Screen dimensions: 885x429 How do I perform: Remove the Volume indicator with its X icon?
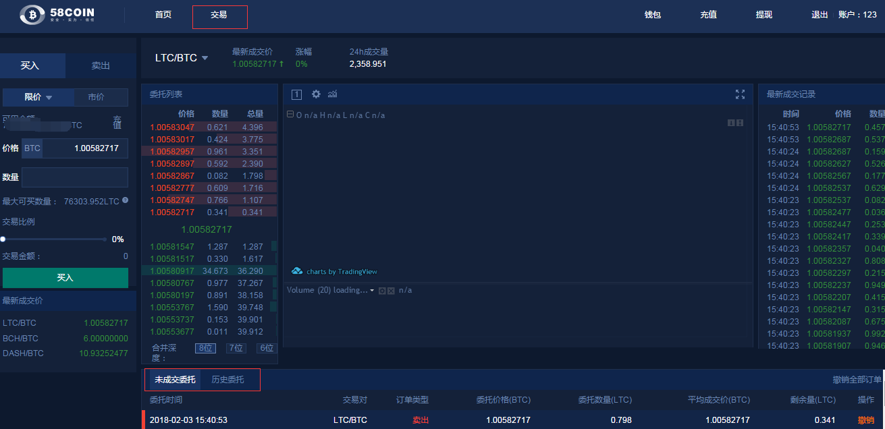391,291
